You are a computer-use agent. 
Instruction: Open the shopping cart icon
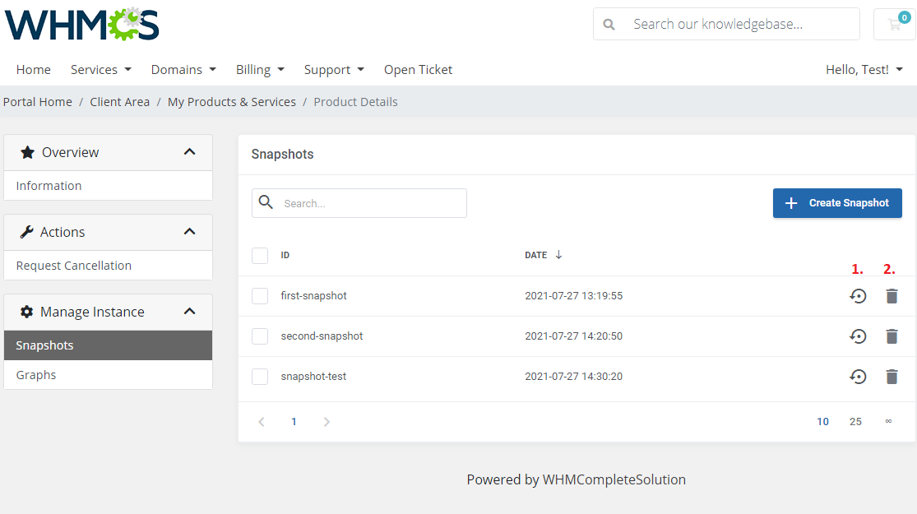[894, 24]
